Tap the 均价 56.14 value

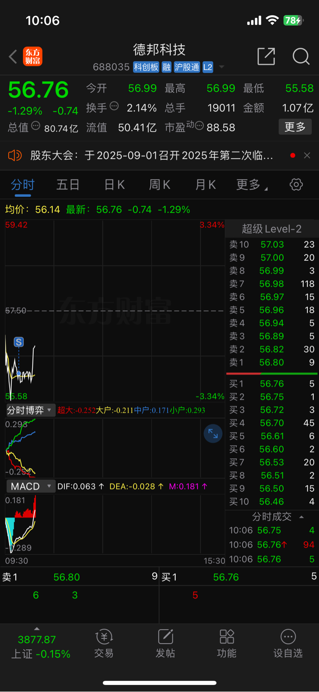[47, 210]
